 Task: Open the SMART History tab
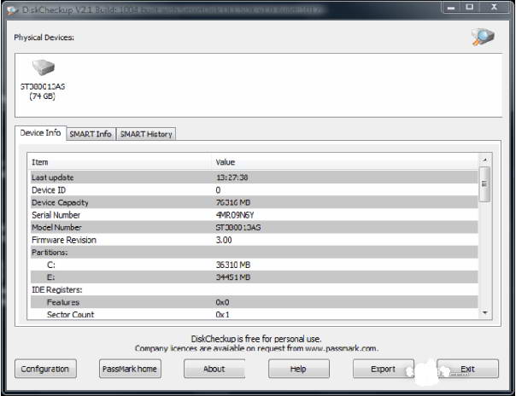(x=145, y=134)
